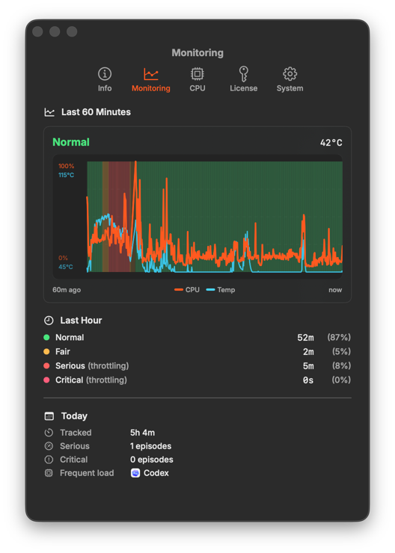The height and width of the screenshot is (553, 395).
Task: Click the (0%) Critical percentage
Action: point(341,380)
